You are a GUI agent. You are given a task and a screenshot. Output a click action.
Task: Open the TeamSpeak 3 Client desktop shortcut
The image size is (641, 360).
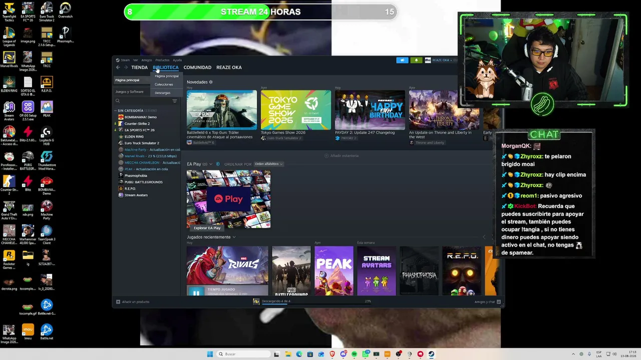point(47,235)
